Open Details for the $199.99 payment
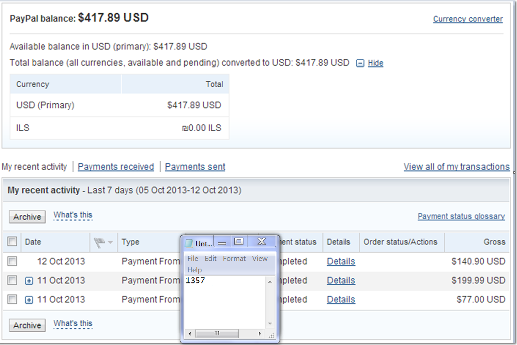The height and width of the screenshot is (345, 517). [x=341, y=281]
